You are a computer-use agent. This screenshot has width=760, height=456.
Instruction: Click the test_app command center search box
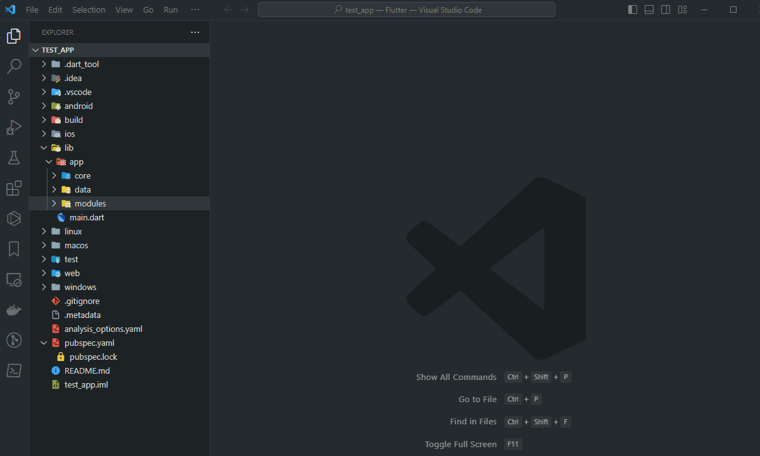(x=407, y=9)
